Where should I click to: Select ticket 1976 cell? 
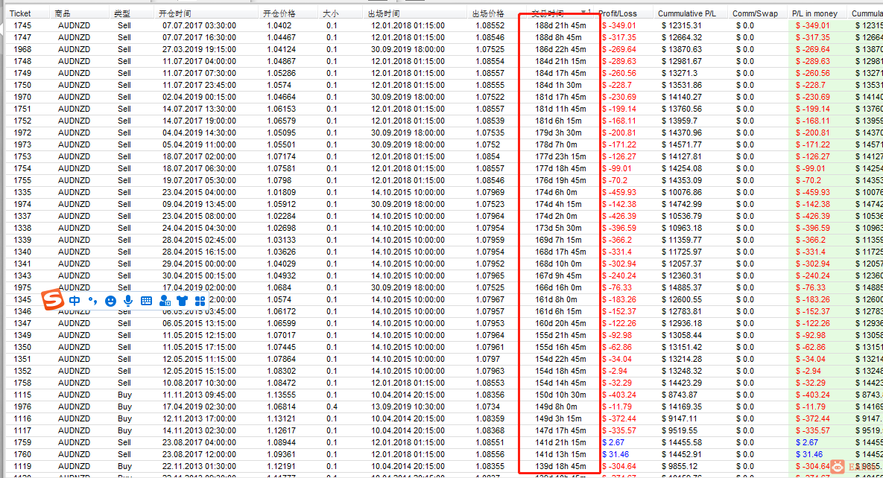(x=22, y=407)
